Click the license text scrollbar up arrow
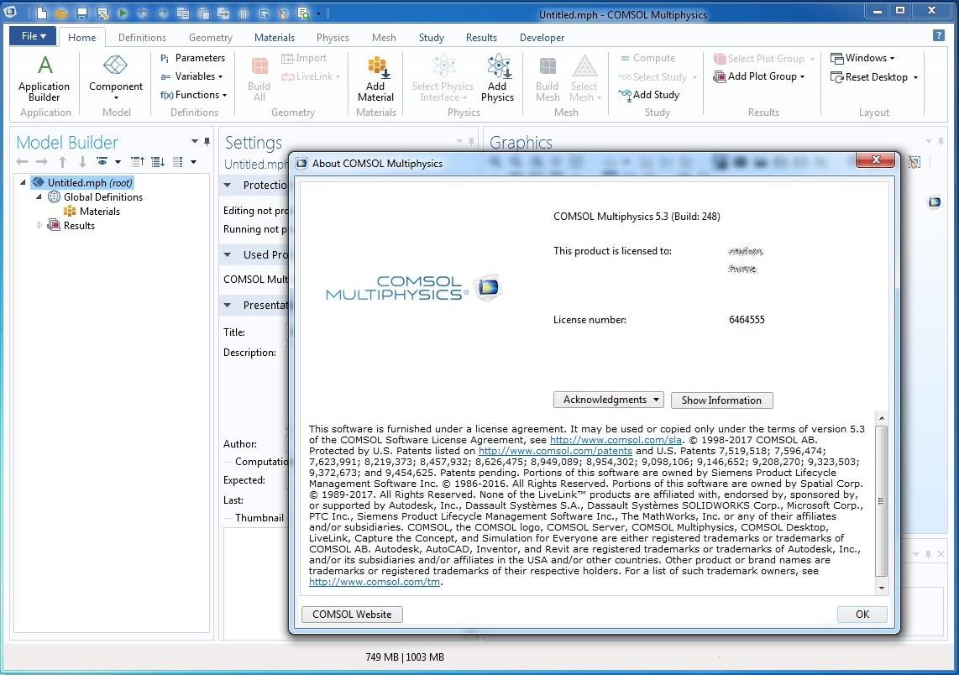The image size is (959, 675). [882, 418]
